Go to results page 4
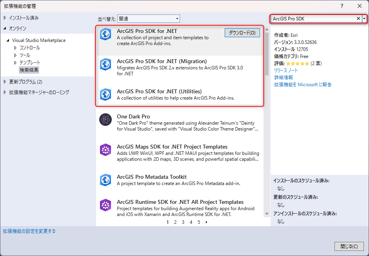Viewport: 369px width, 256px height. 191,222
